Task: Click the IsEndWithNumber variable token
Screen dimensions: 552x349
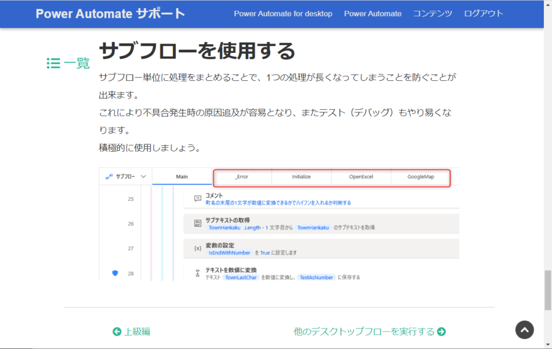Action: 230,253
